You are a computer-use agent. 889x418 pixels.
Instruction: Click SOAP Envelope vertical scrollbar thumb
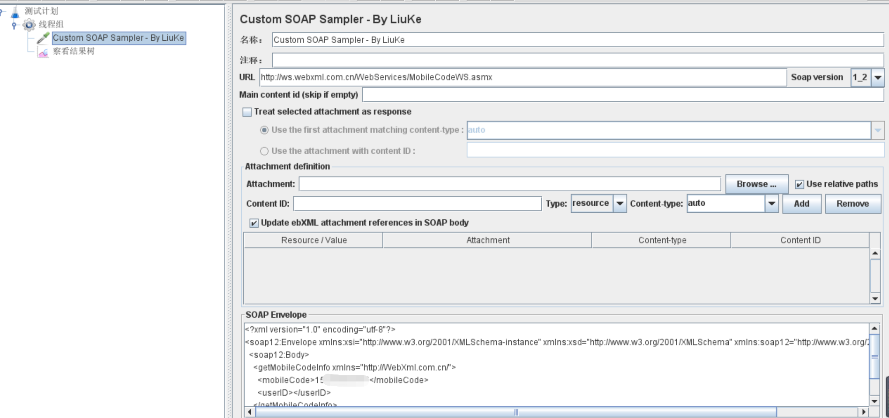874,357
